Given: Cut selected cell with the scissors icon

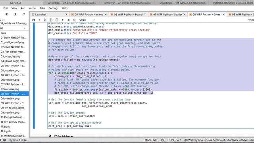Looking at the screenshot, I should (x=45, y=20).
